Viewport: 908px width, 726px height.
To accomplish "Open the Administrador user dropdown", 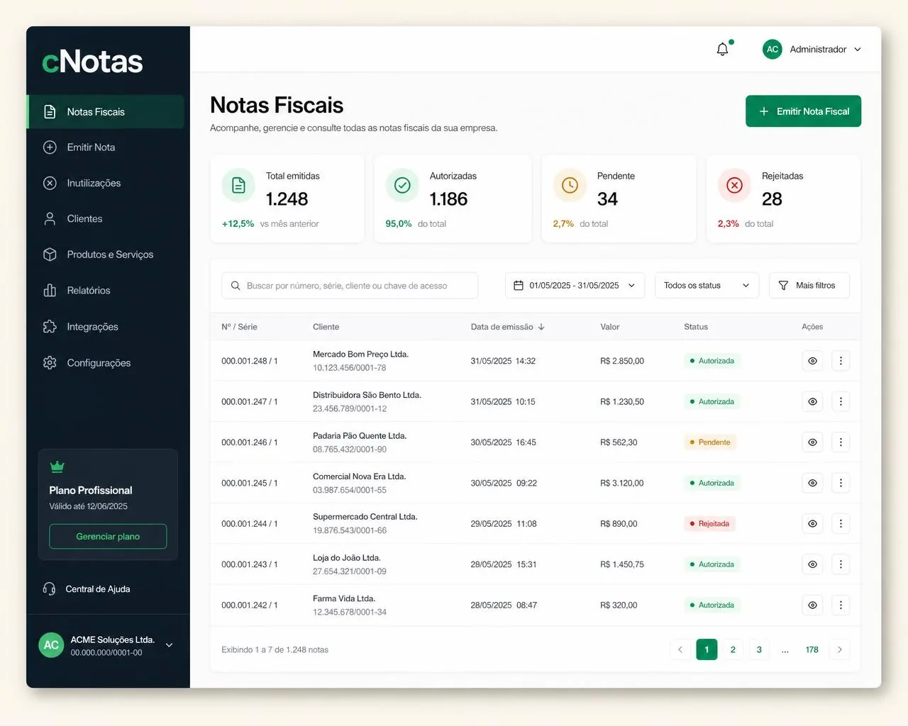I will coord(812,49).
